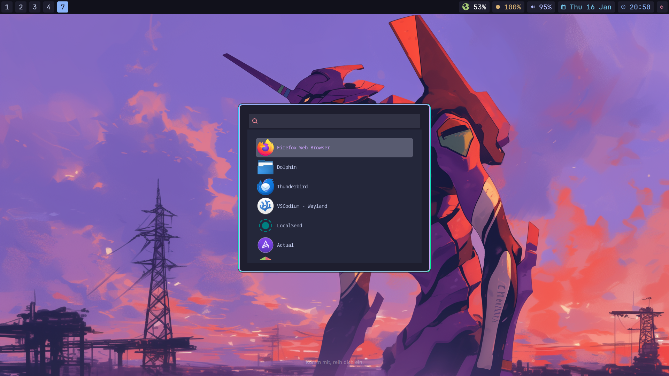Click the calendar icon beside the date
Viewport: 669px width, 376px height.
pyautogui.click(x=563, y=7)
